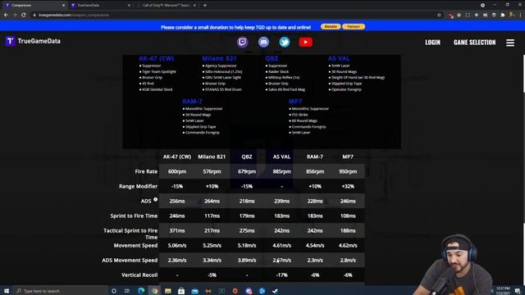
Task: Click the RAM-7 table column header
Action: [x=315, y=157]
